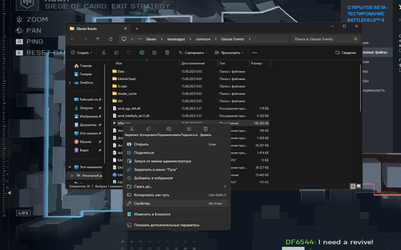Screen dimensions: 401x250
Task: Choose Показать дополнительные параметры
Action: click(176, 225)
